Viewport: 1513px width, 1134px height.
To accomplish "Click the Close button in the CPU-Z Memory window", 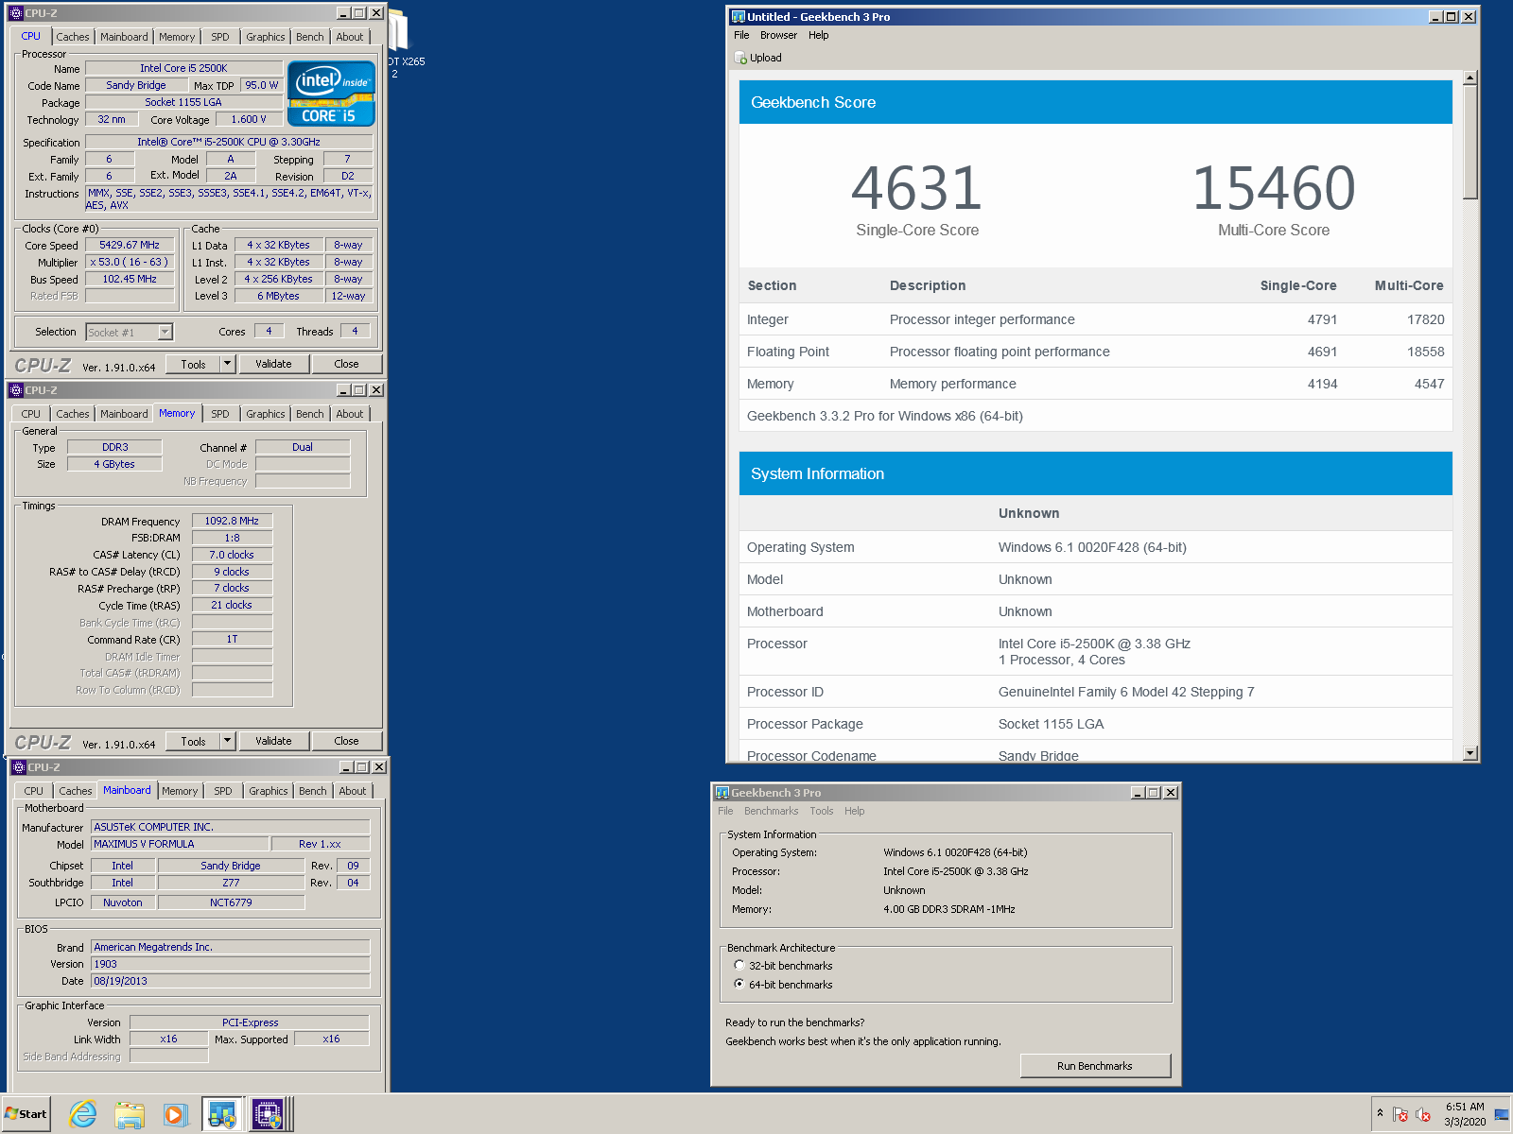I will 346,741.
